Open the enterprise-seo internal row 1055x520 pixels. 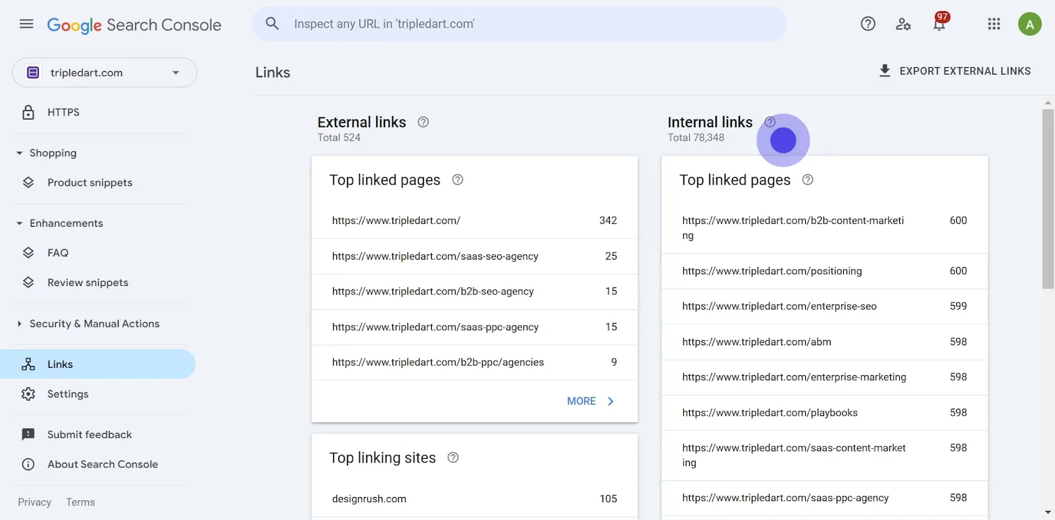824,306
